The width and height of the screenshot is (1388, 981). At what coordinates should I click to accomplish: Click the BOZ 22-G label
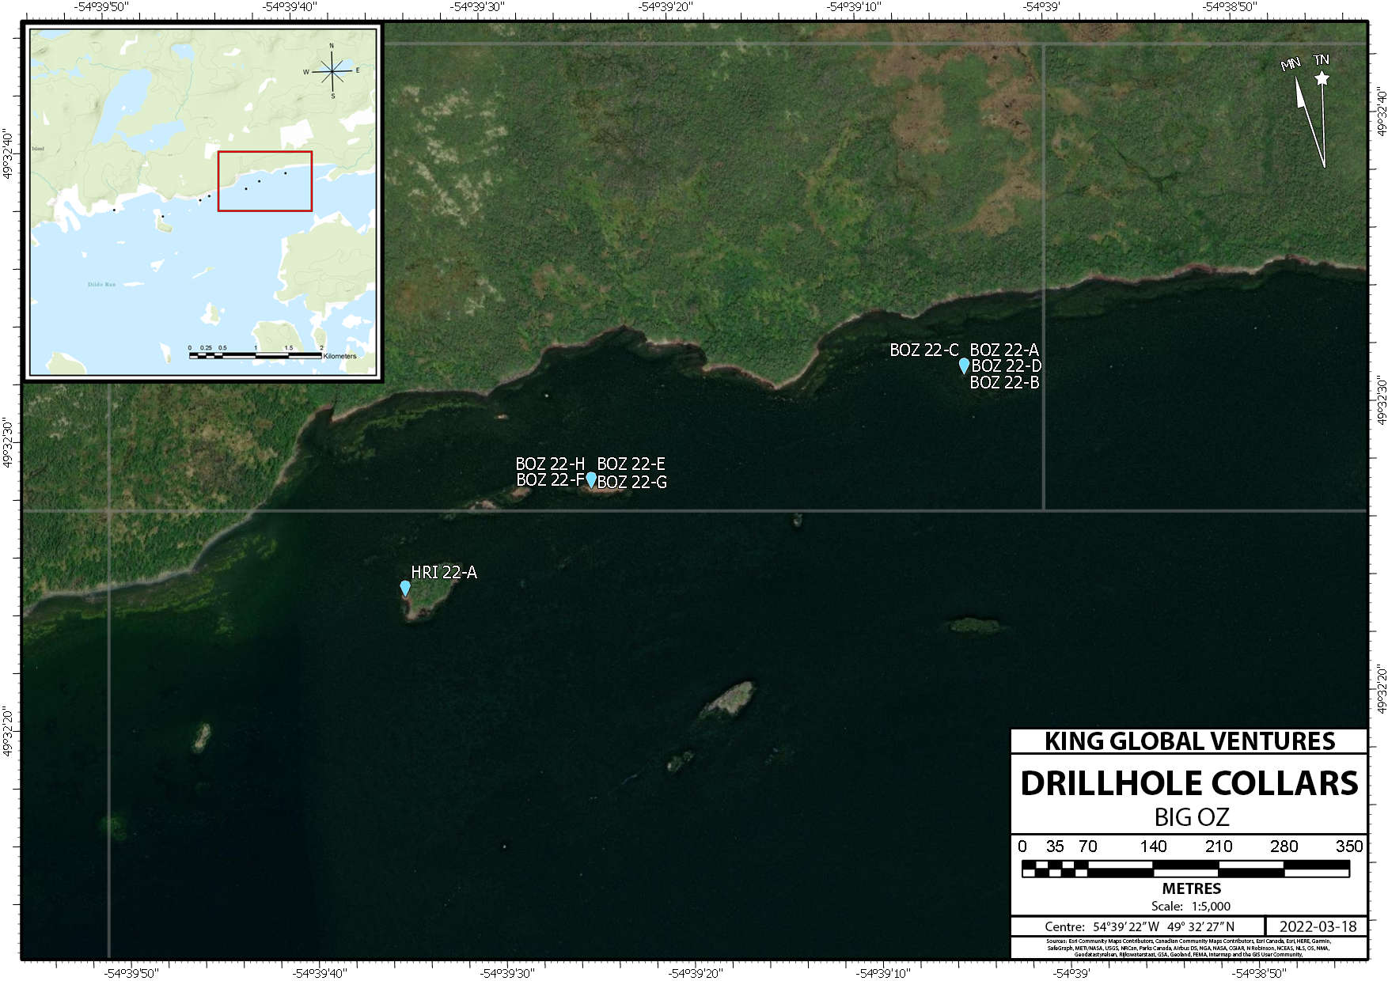(x=631, y=482)
